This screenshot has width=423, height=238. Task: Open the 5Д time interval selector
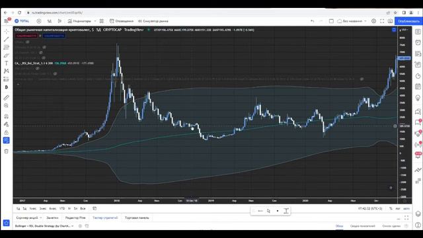50,21
